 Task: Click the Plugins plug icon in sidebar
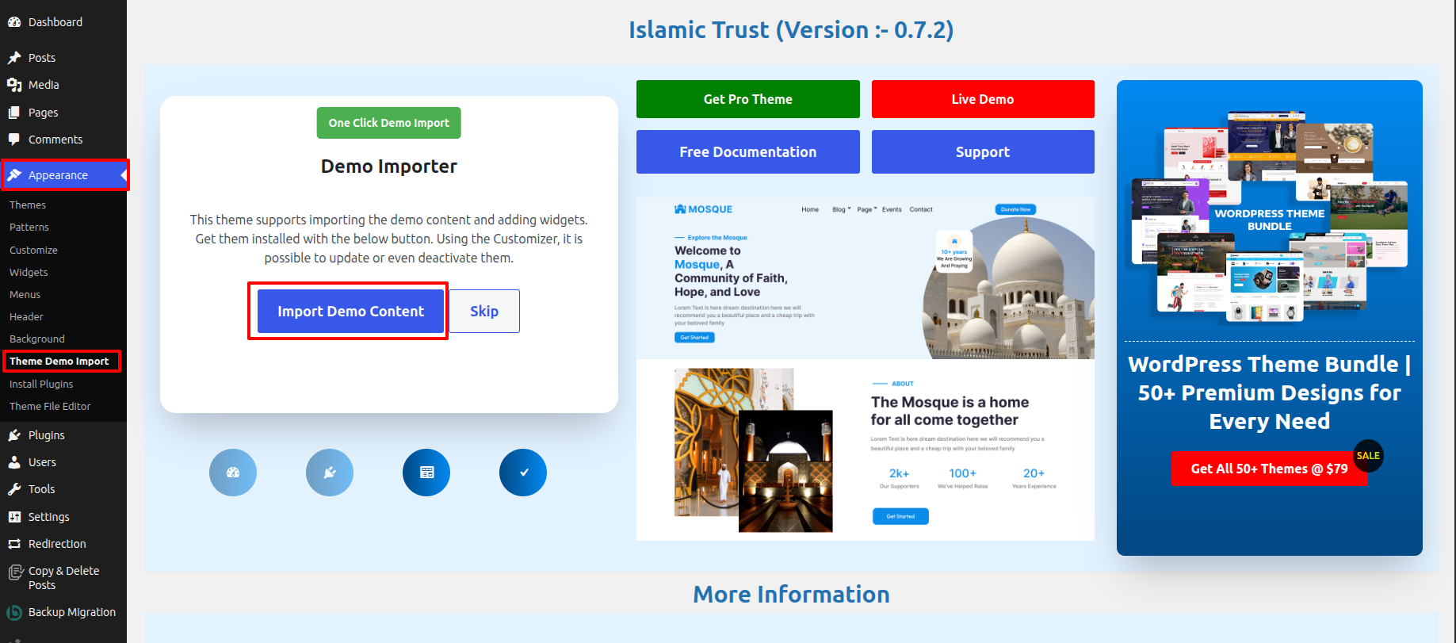(14, 435)
